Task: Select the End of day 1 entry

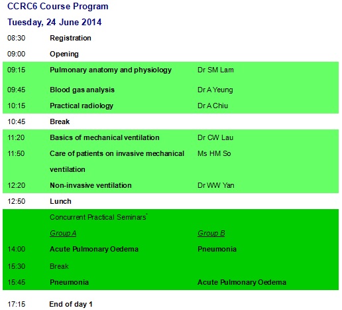Action: pos(71,304)
